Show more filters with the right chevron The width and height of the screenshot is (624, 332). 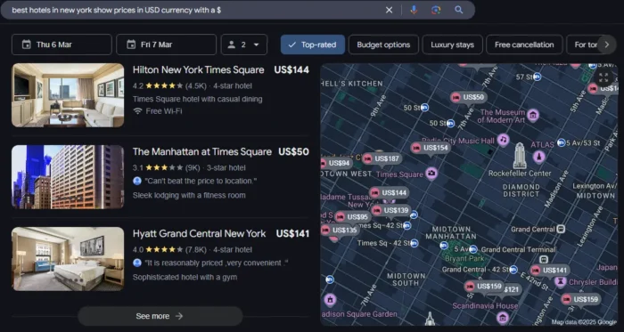coord(606,45)
